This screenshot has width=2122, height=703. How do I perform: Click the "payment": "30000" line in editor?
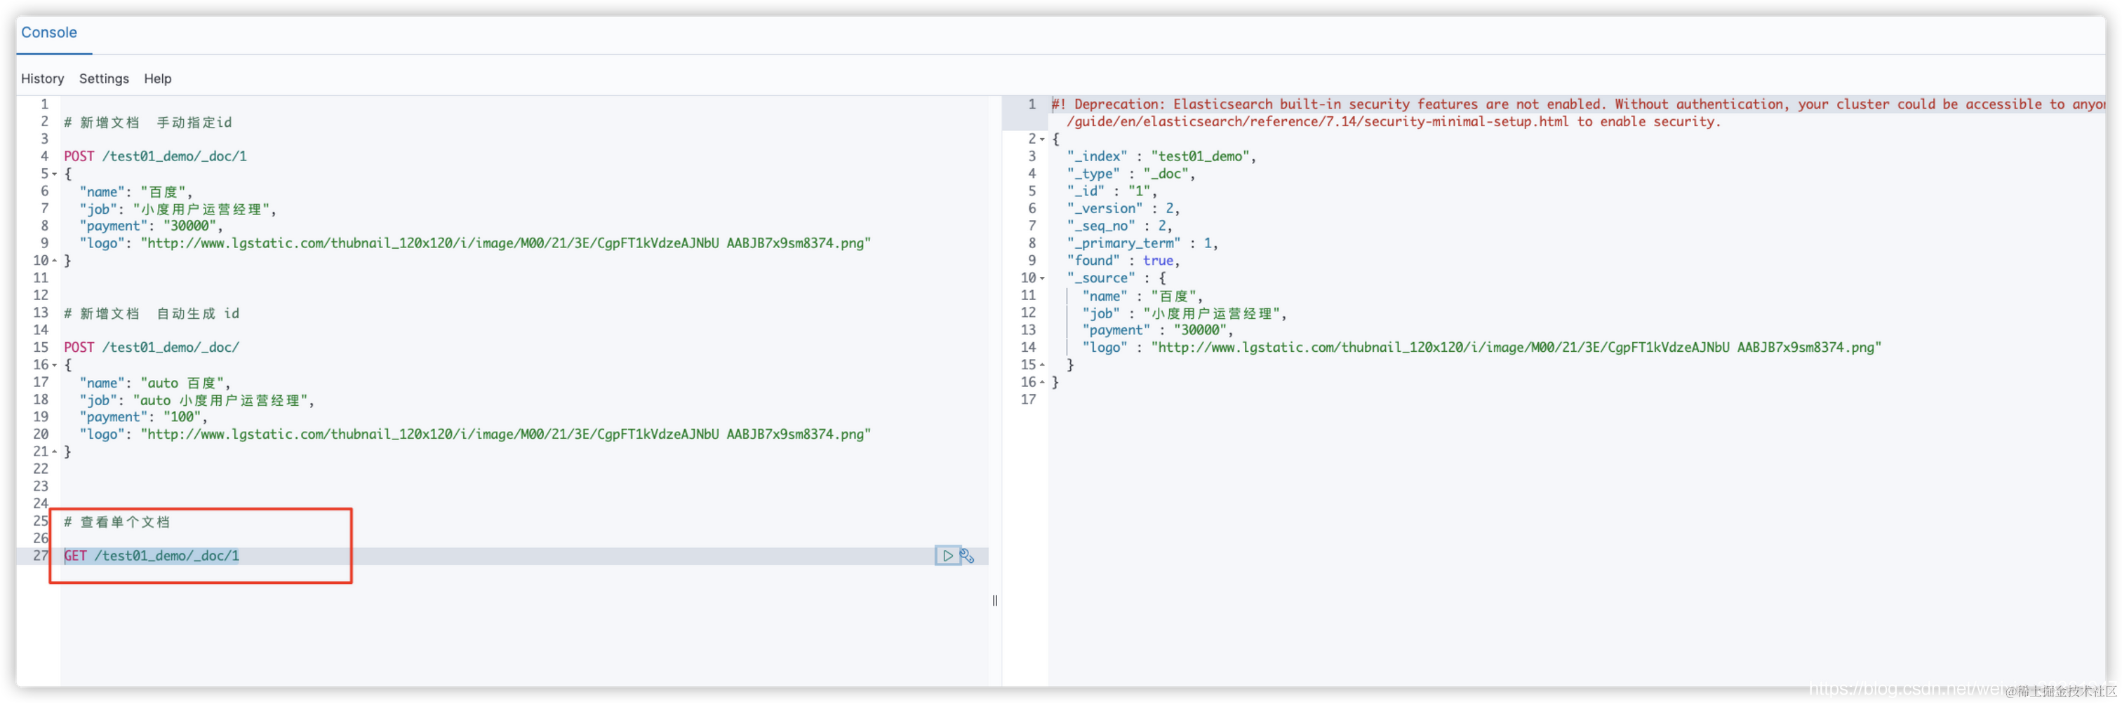pos(152,226)
